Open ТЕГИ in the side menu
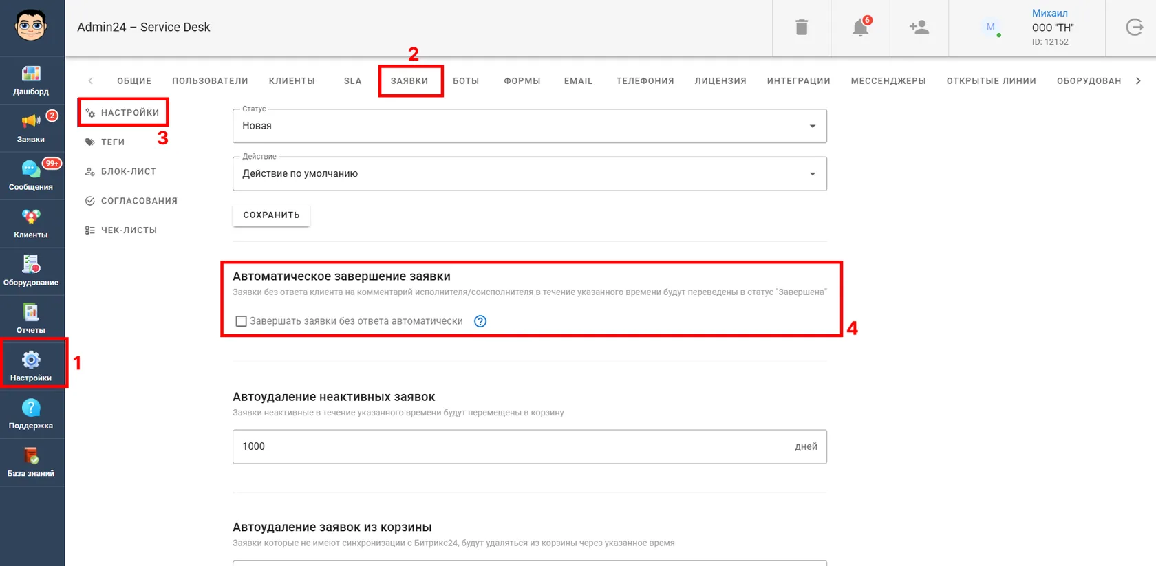The height and width of the screenshot is (566, 1156). pos(105,142)
